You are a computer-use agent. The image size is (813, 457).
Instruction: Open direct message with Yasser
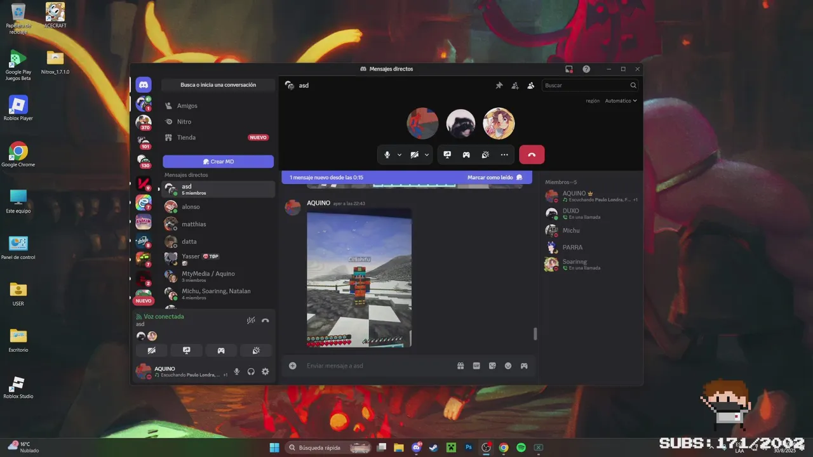click(218, 259)
